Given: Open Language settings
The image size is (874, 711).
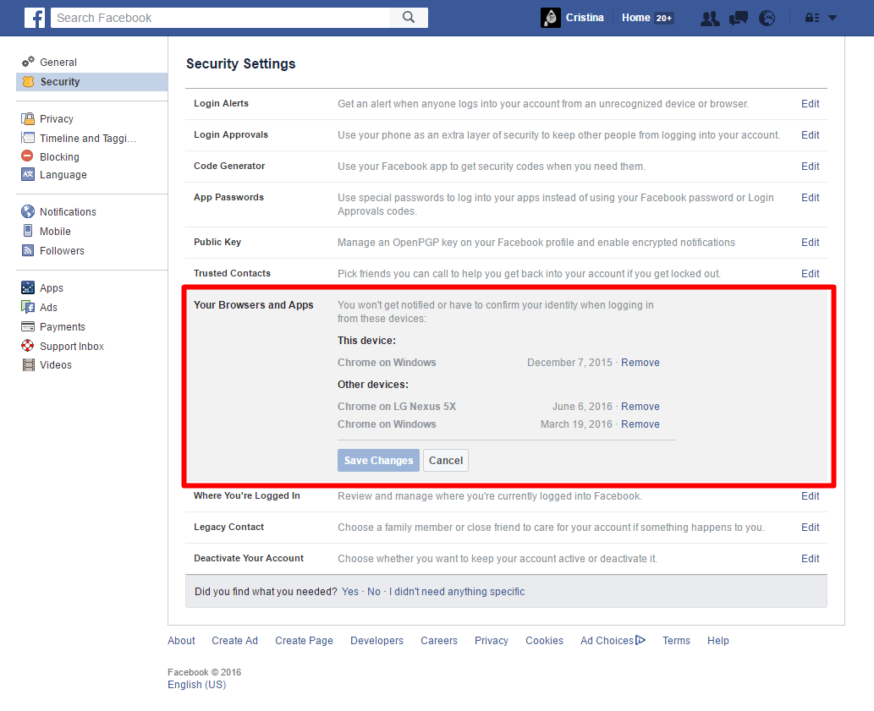Looking at the screenshot, I should tap(63, 175).
